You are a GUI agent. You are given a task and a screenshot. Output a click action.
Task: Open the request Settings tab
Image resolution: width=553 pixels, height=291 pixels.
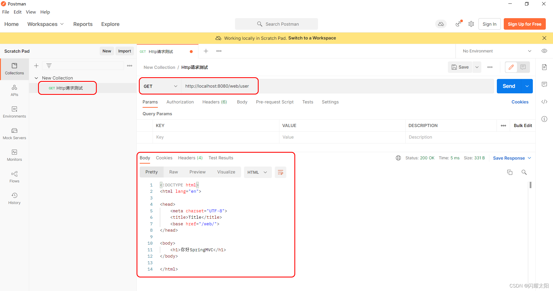(x=330, y=102)
